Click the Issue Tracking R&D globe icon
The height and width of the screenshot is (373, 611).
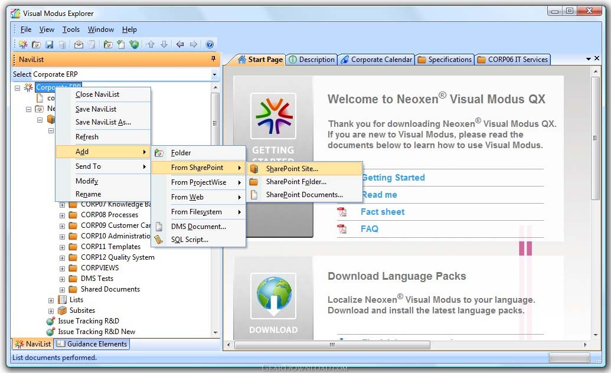(50, 321)
